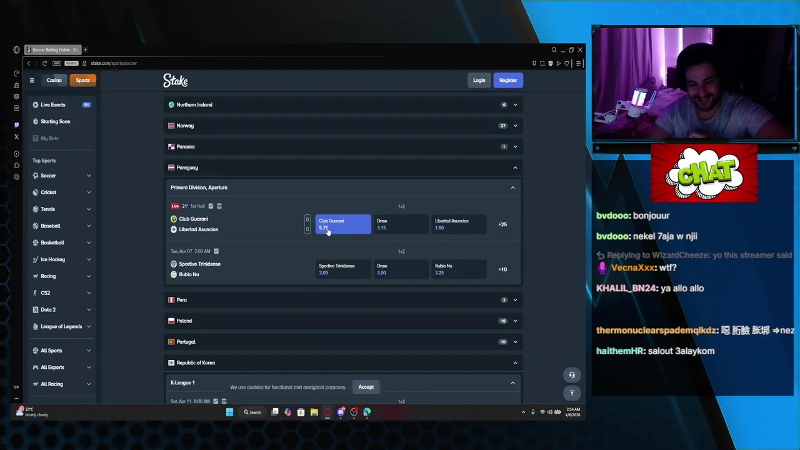Open Windows Start menu
The height and width of the screenshot is (450, 800).
click(x=229, y=412)
